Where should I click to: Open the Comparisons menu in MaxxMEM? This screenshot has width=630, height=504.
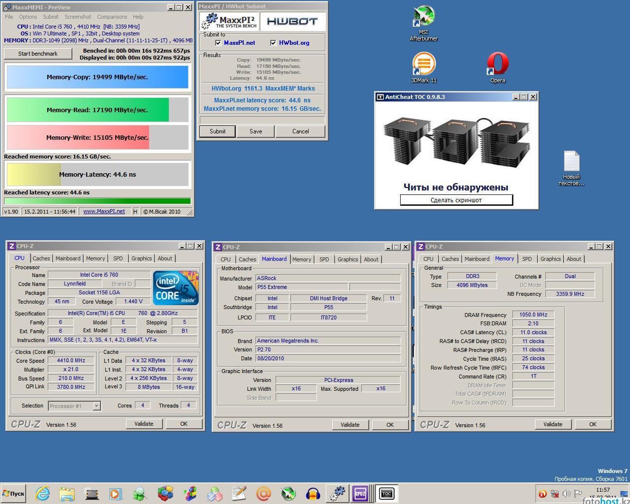click(x=112, y=17)
